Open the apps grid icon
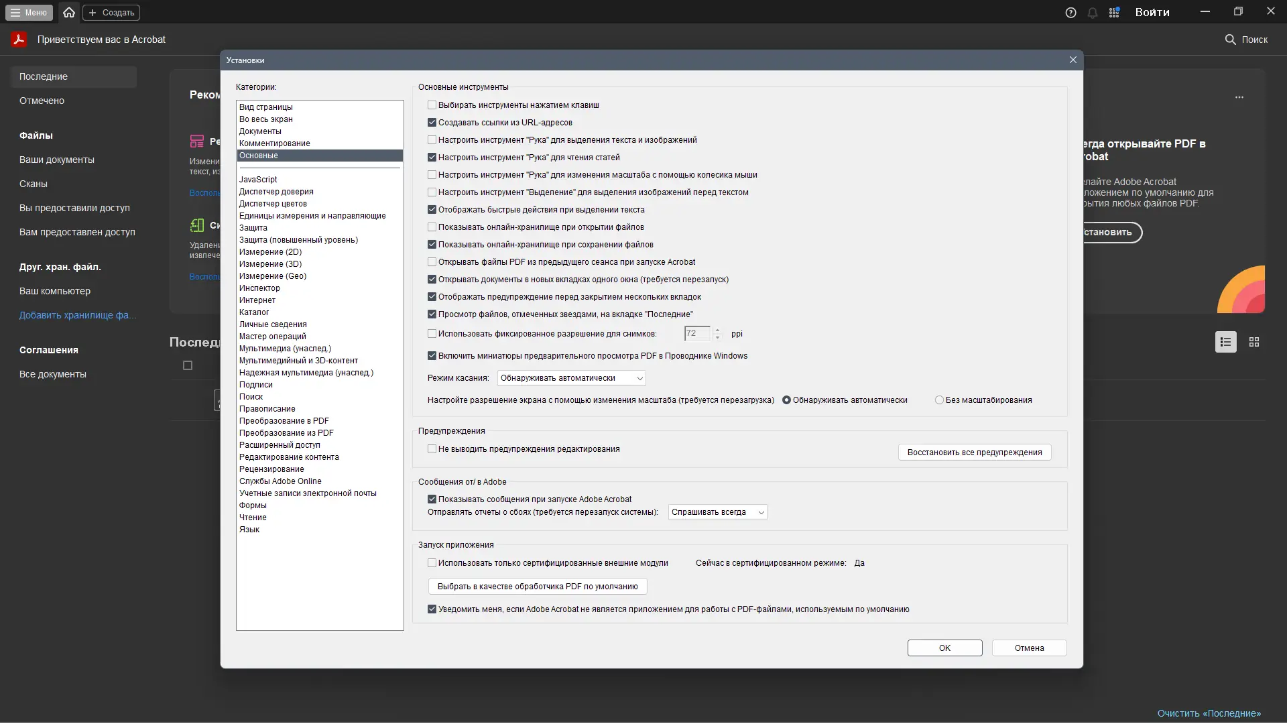This screenshot has height=724, width=1287. click(1114, 13)
